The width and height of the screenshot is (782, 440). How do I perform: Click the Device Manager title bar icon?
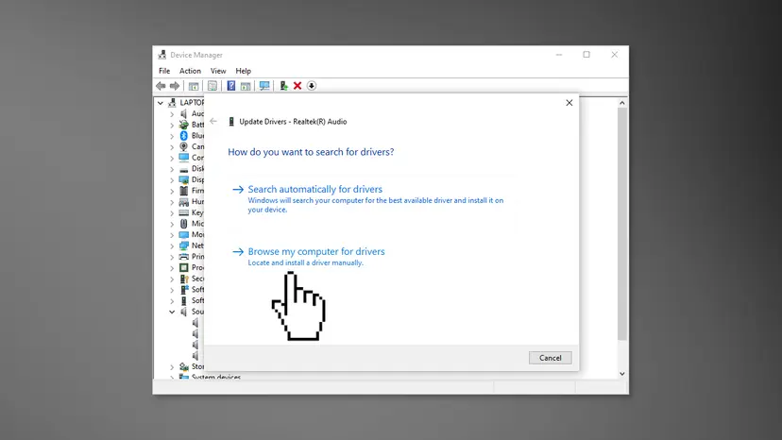162,55
